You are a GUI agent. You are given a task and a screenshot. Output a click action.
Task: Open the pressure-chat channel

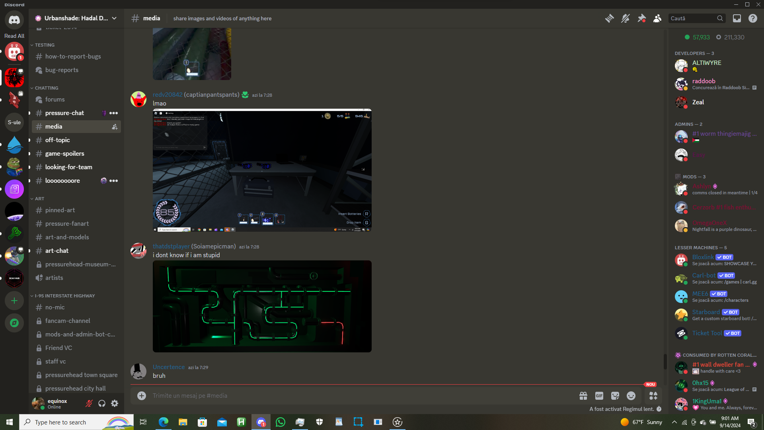(64, 113)
